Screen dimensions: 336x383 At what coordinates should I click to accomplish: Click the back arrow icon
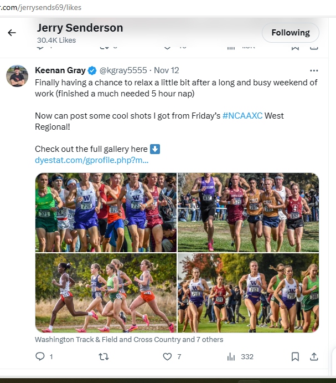click(12, 33)
